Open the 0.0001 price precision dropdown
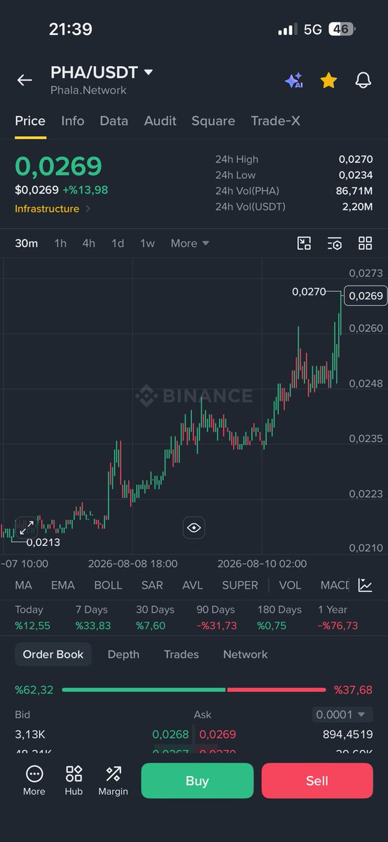Viewport: 388px width, 842px height. coord(341,714)
